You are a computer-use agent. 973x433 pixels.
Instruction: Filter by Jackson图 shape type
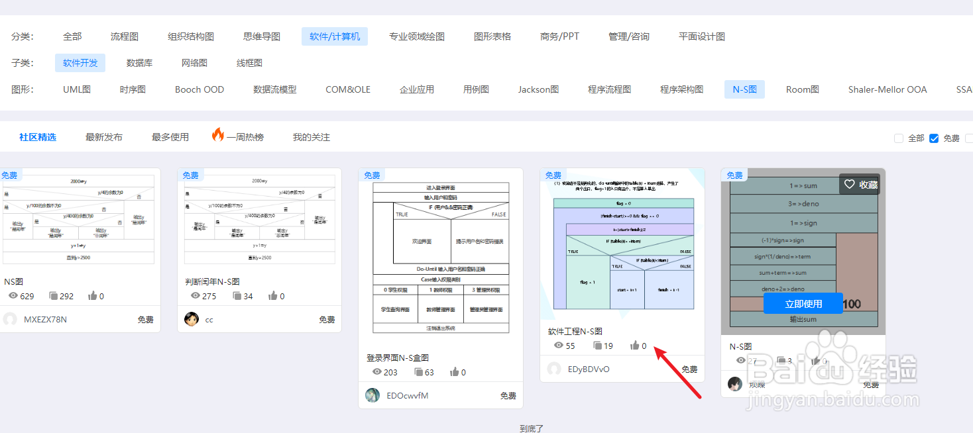(539, 89)
